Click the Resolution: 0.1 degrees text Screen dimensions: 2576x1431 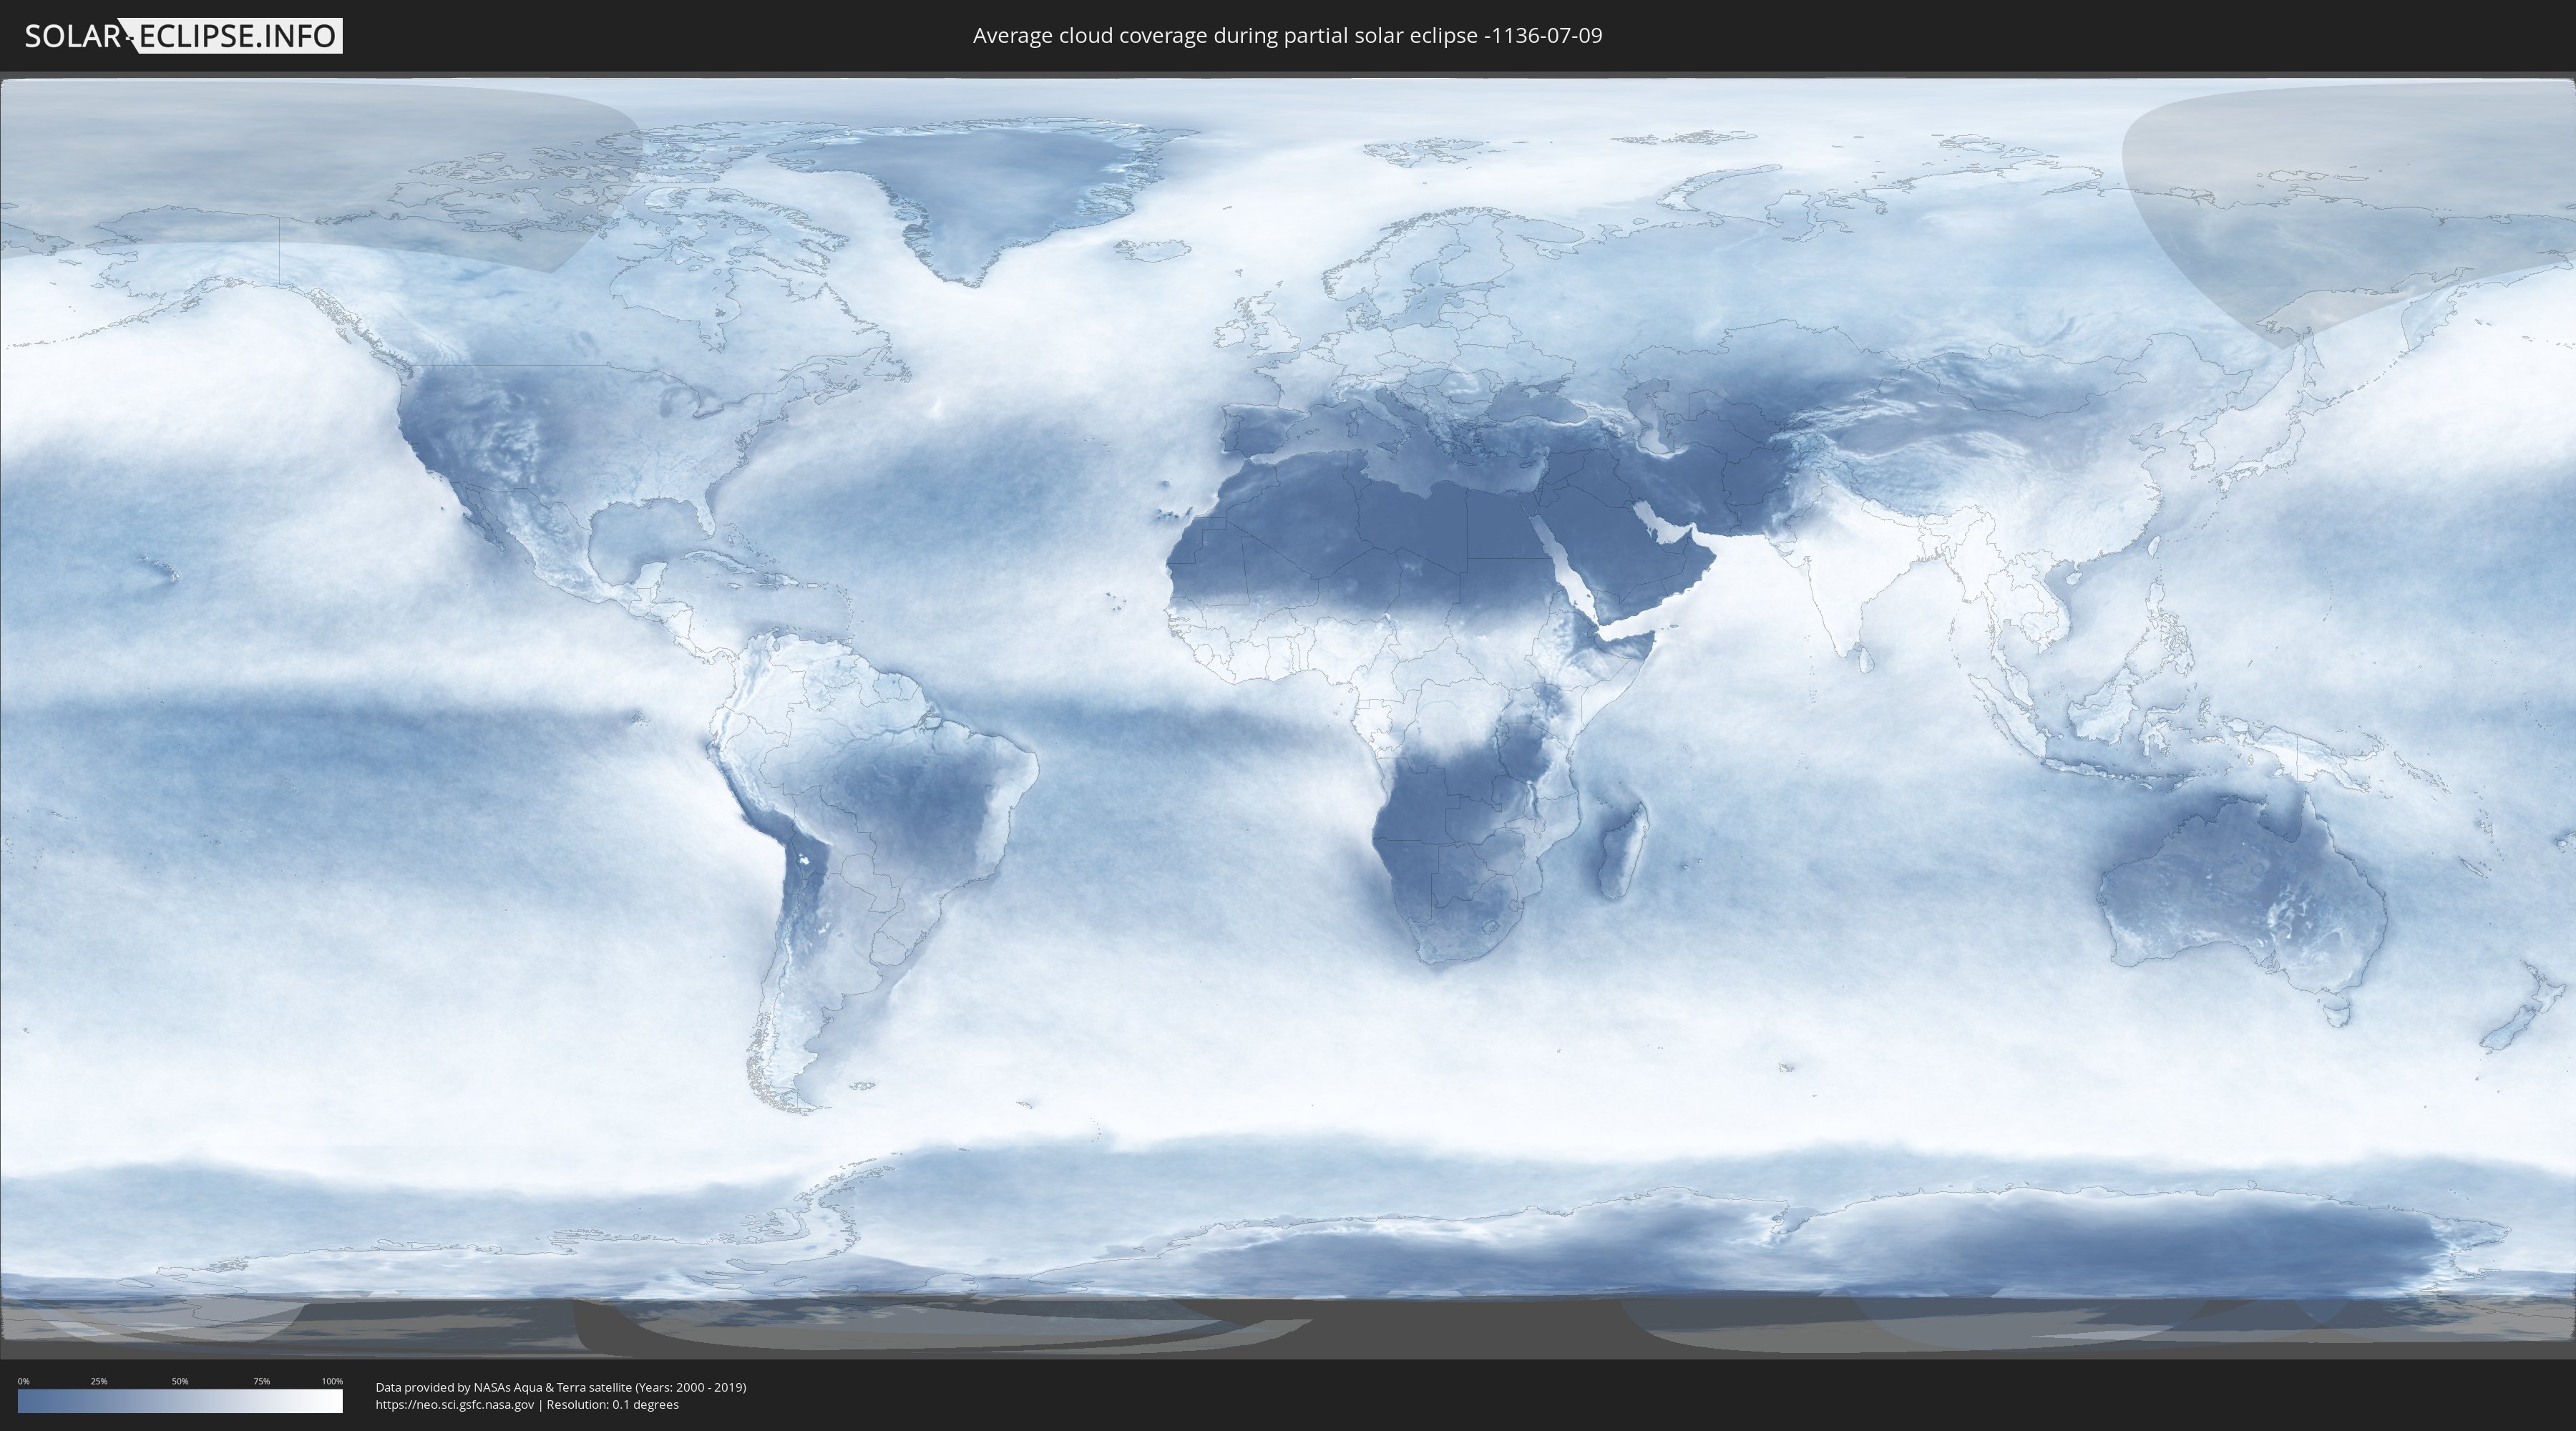click(612, 1404)
